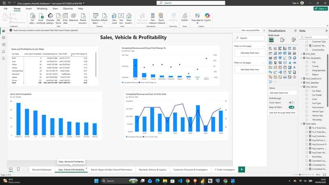Select the Funnel visual icon
The image size is (329, 185).
tap(280, 58)
